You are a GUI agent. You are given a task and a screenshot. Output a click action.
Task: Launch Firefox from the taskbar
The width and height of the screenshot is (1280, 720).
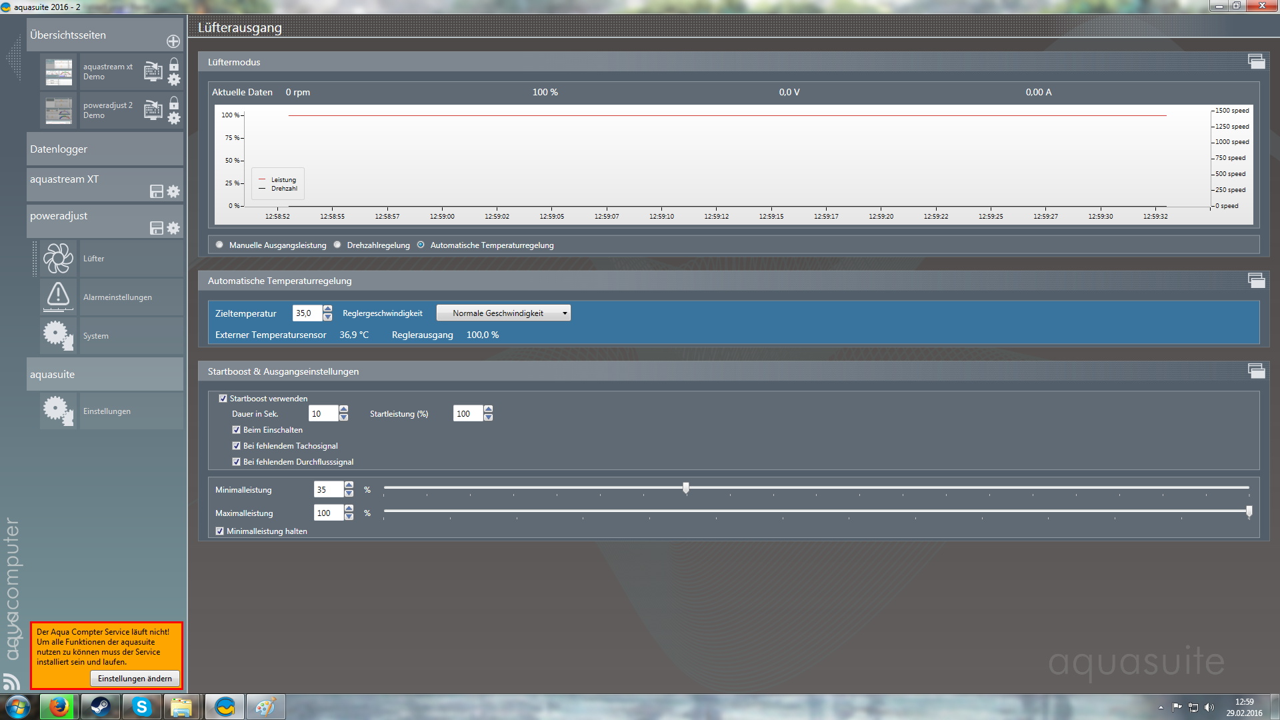pyautogui.click(x=59, y=707)
